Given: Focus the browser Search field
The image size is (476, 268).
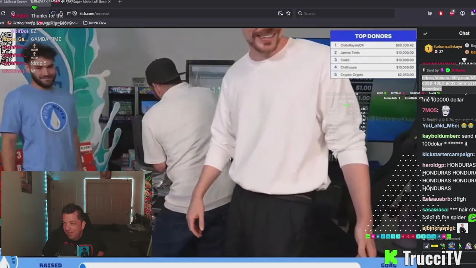Looking at the screenshot, I should pyautogui.click(x=345, y=13).
